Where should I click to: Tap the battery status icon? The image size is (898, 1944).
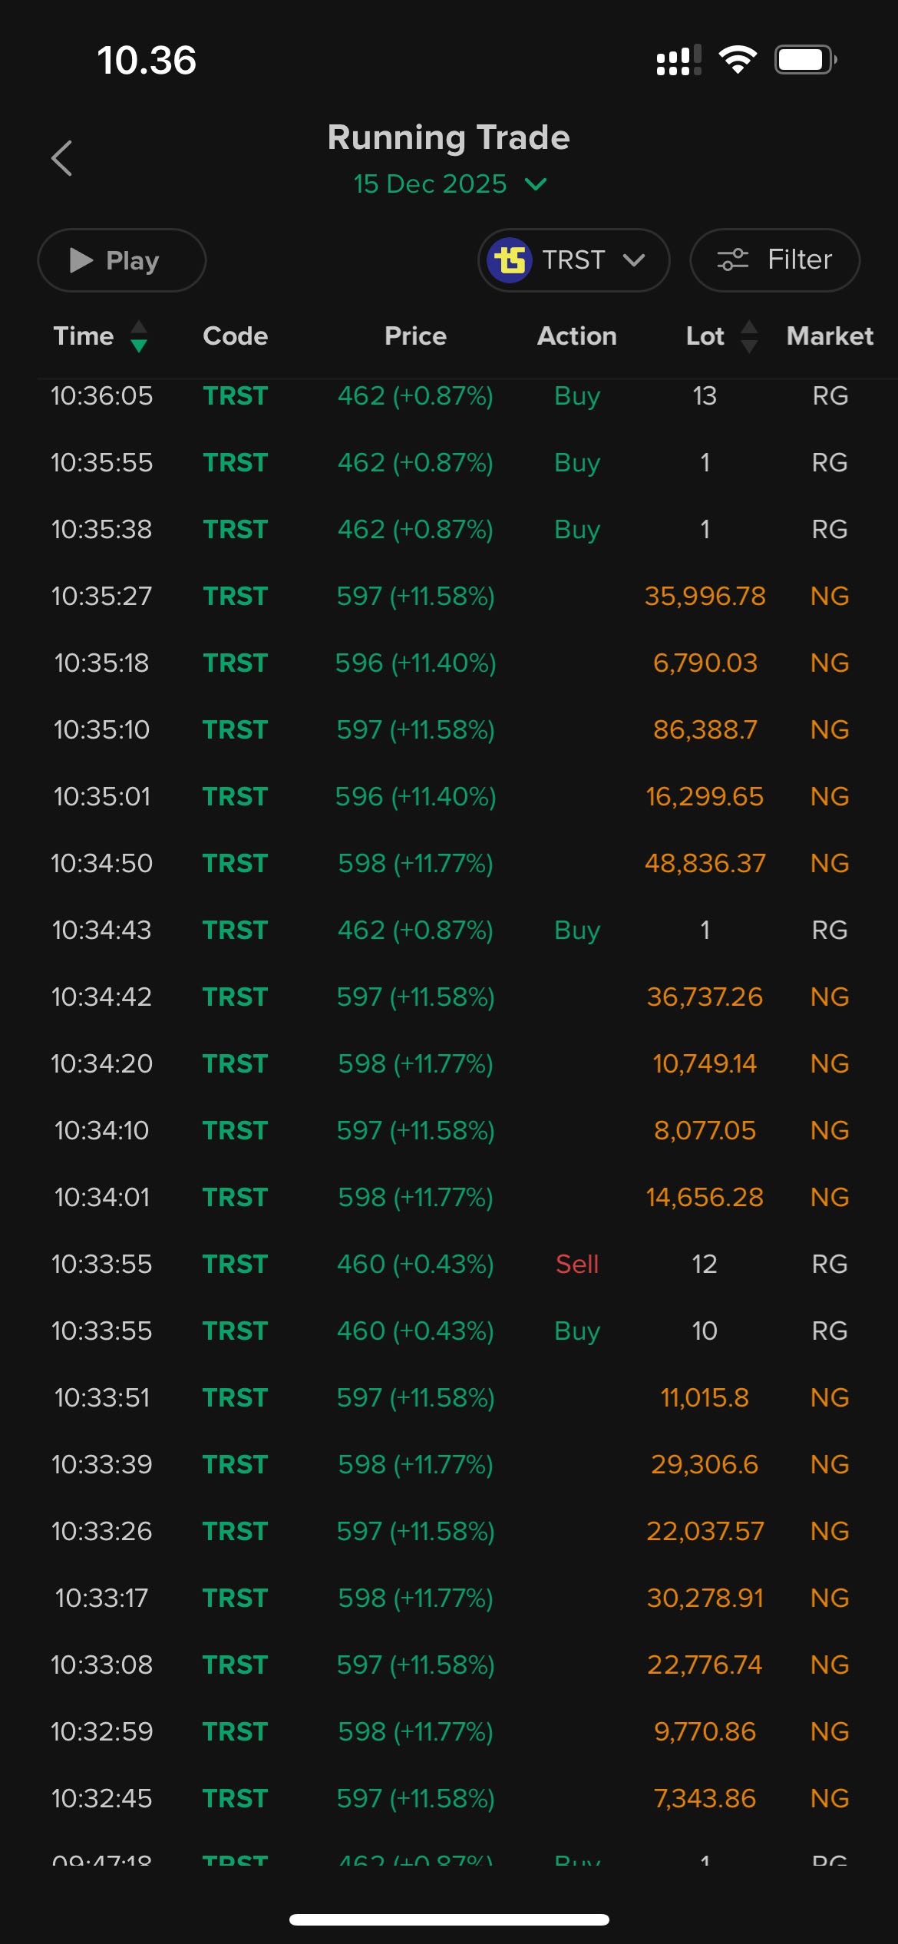(x=804, y=59)
